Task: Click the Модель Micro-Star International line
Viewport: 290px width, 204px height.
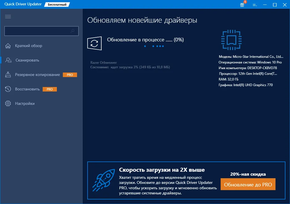Action: coord(251,57)
